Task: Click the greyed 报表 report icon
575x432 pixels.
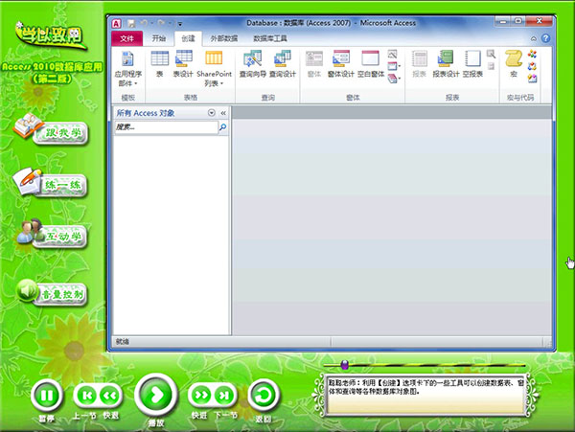Action: coord(419,64)
